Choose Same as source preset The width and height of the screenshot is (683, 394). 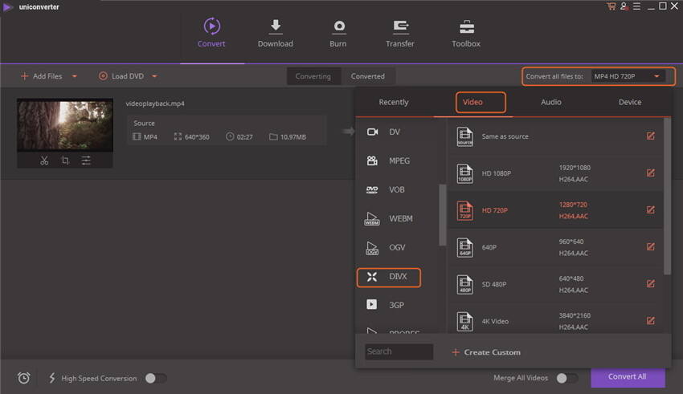pos(555,136)
